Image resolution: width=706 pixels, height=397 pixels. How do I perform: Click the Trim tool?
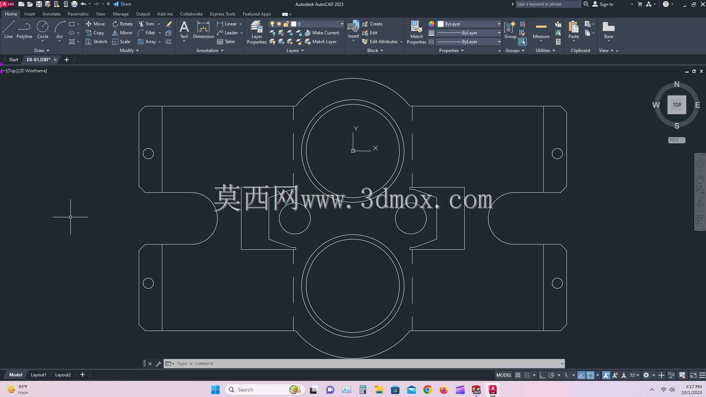click(x=146, y=24)
